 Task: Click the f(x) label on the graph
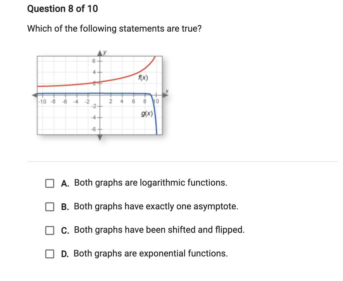pyautogui.click(x=143, y=78)
